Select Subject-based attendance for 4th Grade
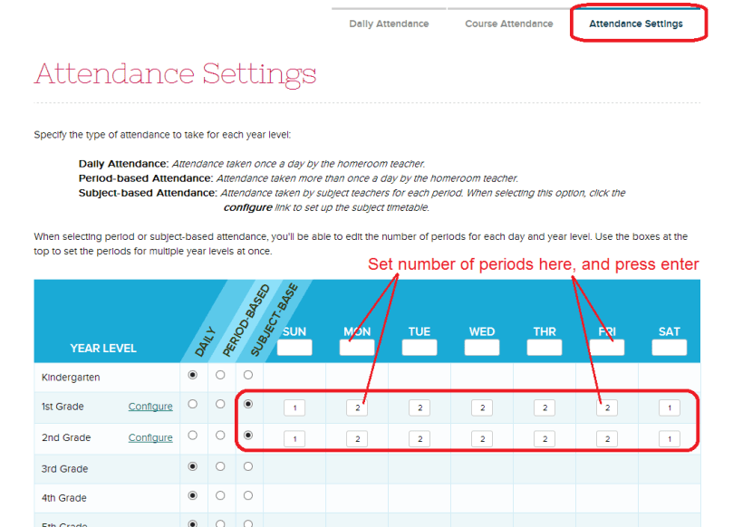 (246, 497)
